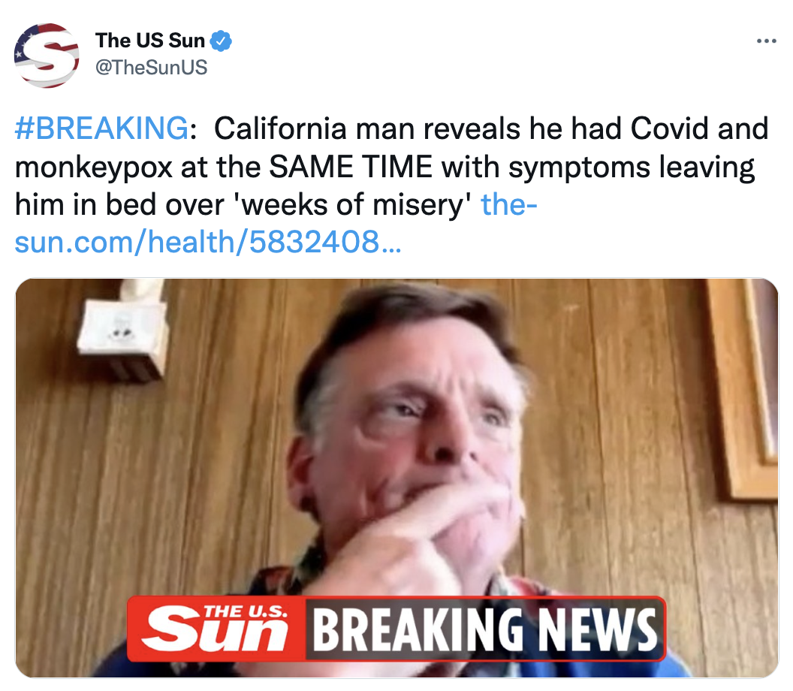
Task: Open the the-sun.com/health/5832408 article link
Action: (x=276, y=224)
